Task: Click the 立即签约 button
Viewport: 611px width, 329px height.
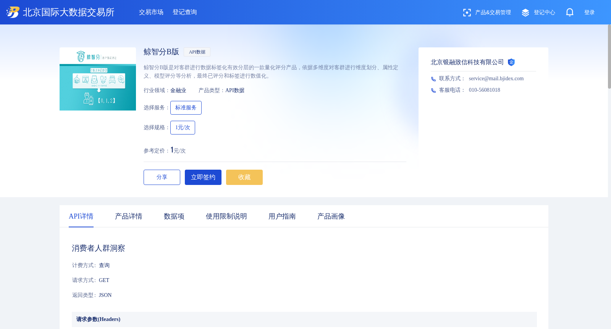Action: [x=203, y=177]
